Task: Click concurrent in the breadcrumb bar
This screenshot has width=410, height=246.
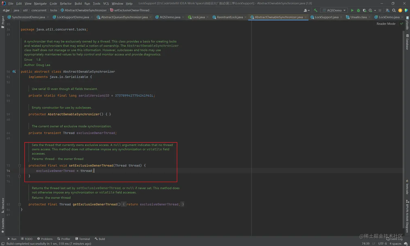Action: 39,10
